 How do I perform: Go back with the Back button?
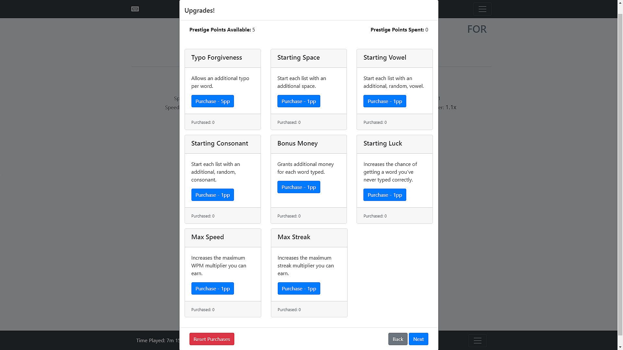398,339
